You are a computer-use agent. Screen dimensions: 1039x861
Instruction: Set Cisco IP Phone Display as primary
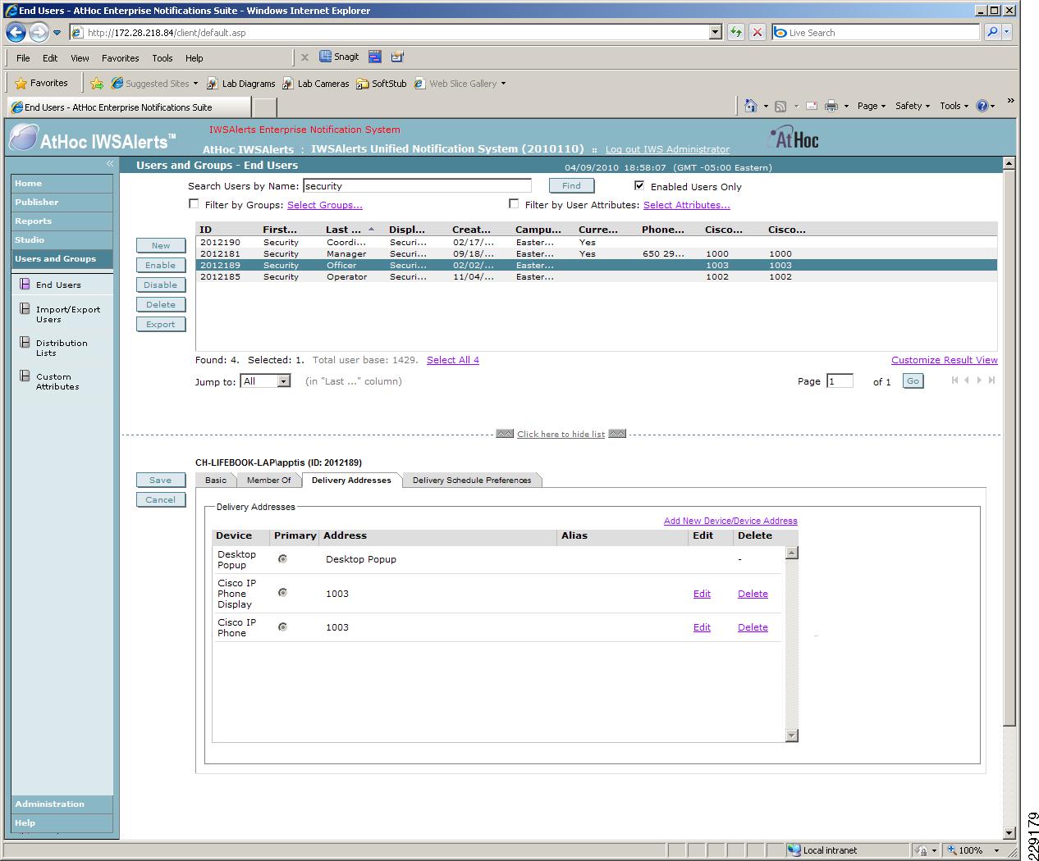pyautogui.click(x=282, y=592)
